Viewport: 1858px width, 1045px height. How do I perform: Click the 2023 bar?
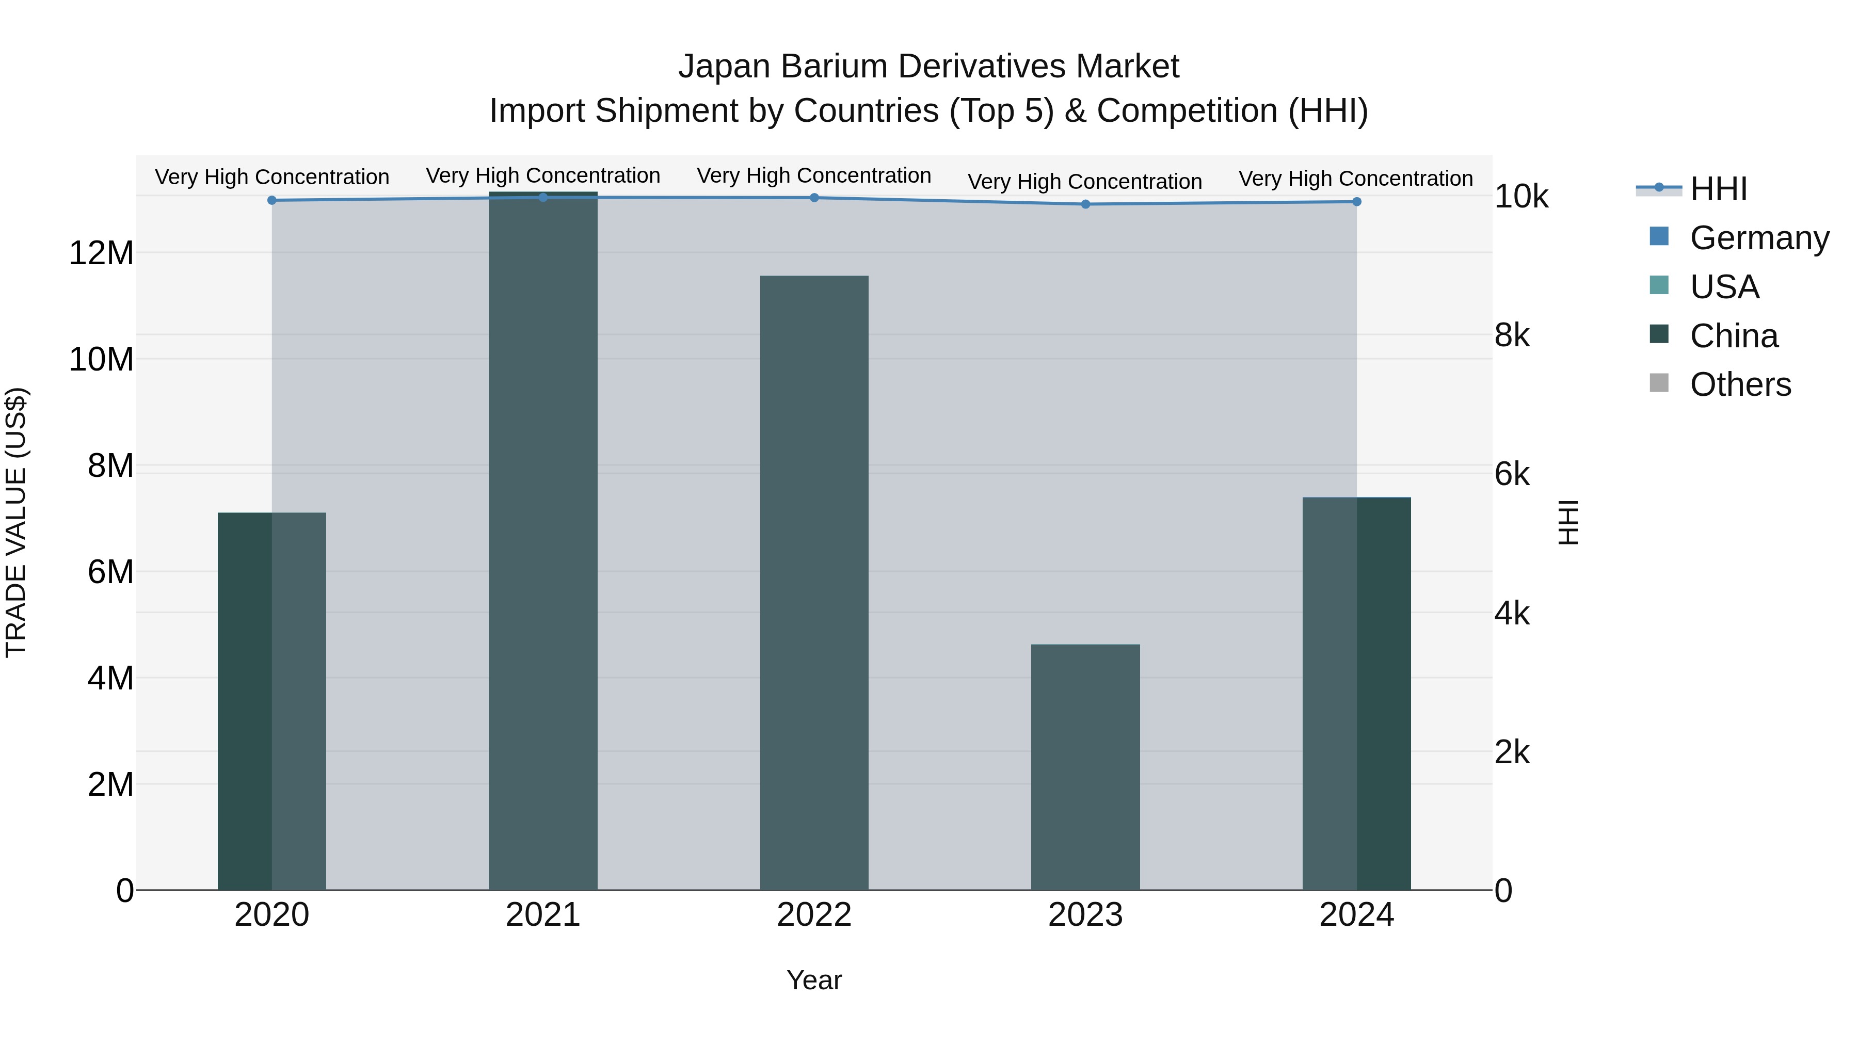1085,767
